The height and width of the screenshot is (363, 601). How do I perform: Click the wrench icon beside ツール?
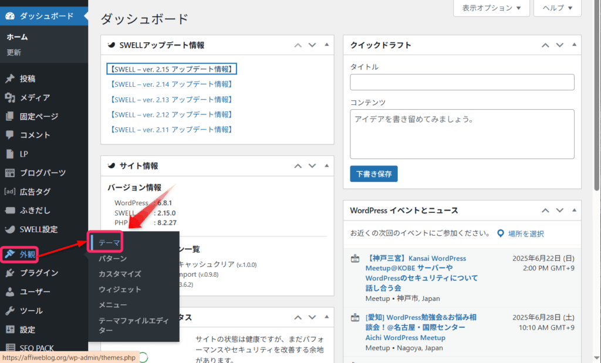[10, 311]
